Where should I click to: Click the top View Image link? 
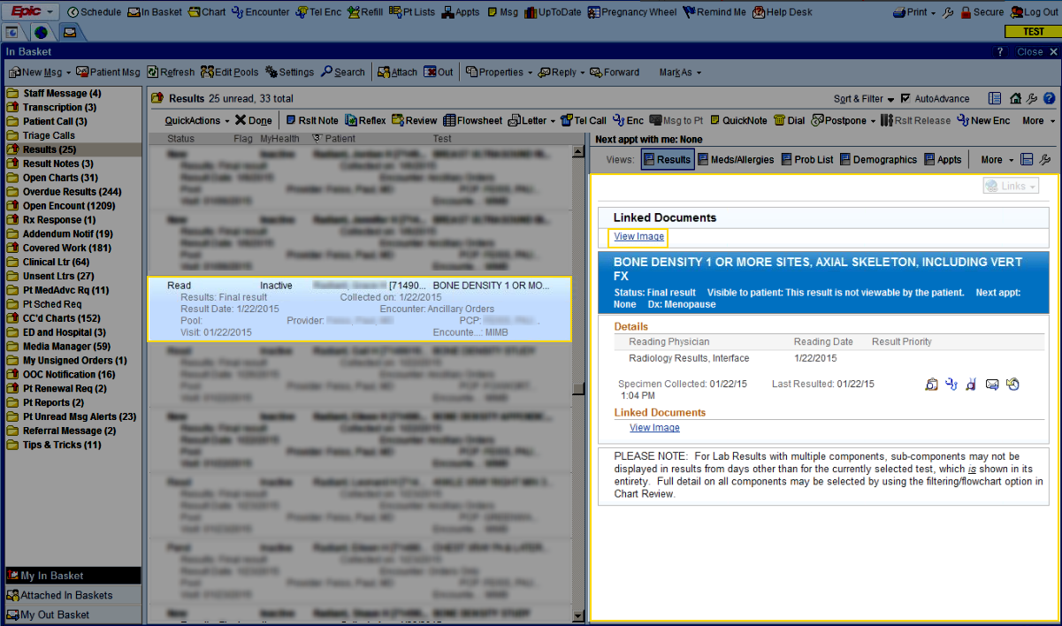638,237
